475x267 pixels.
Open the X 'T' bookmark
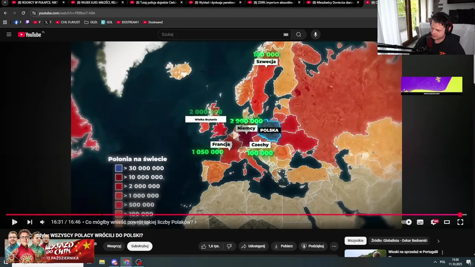coord(48,22)
